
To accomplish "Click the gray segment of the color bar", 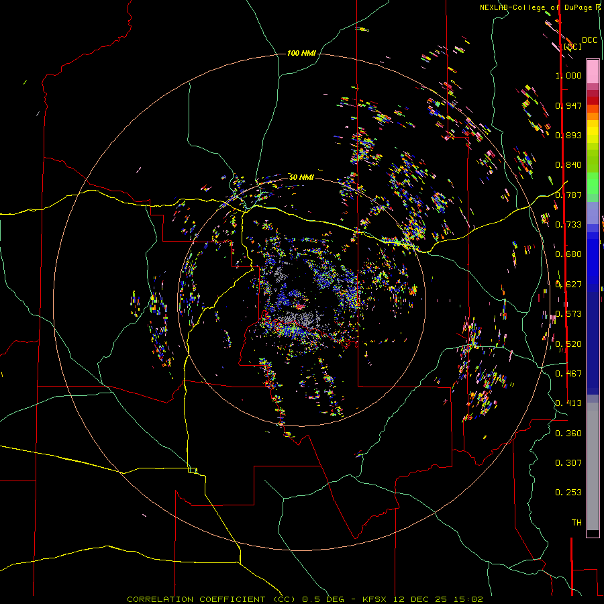I will click(x=593, y=466).
